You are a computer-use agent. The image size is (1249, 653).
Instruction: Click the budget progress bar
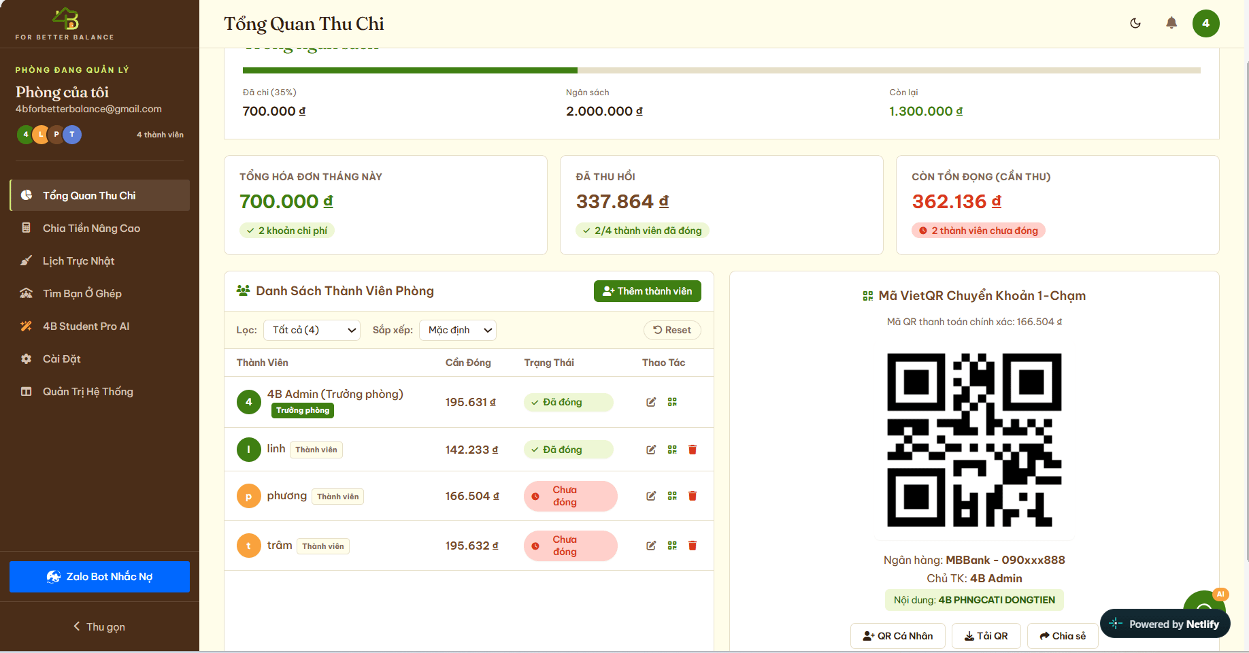click(x=722, y=70)
